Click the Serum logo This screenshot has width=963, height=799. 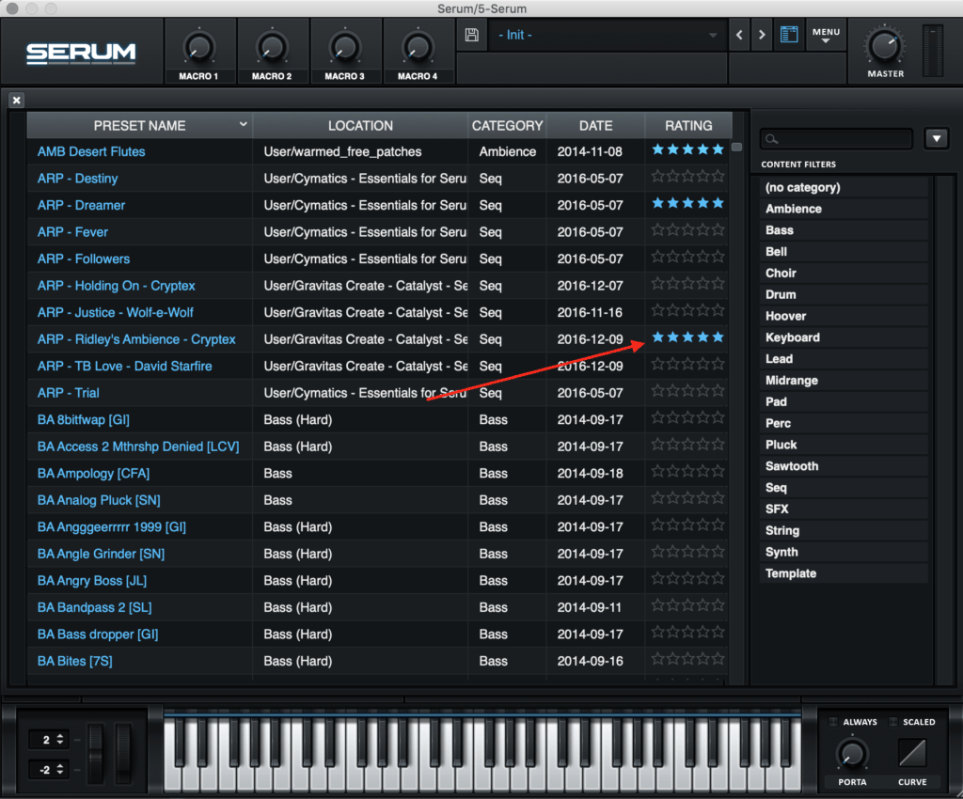pyautogui.click(x=81, y=53)
